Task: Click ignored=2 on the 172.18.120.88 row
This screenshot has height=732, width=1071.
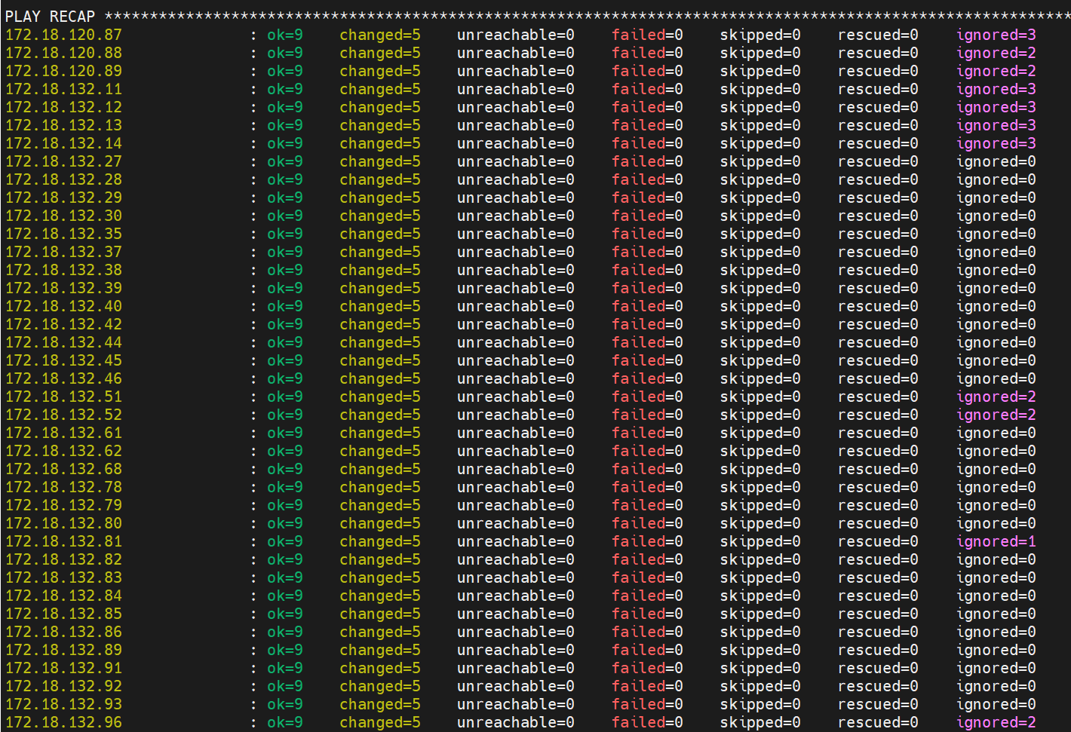Action: (x=996, y=53)
